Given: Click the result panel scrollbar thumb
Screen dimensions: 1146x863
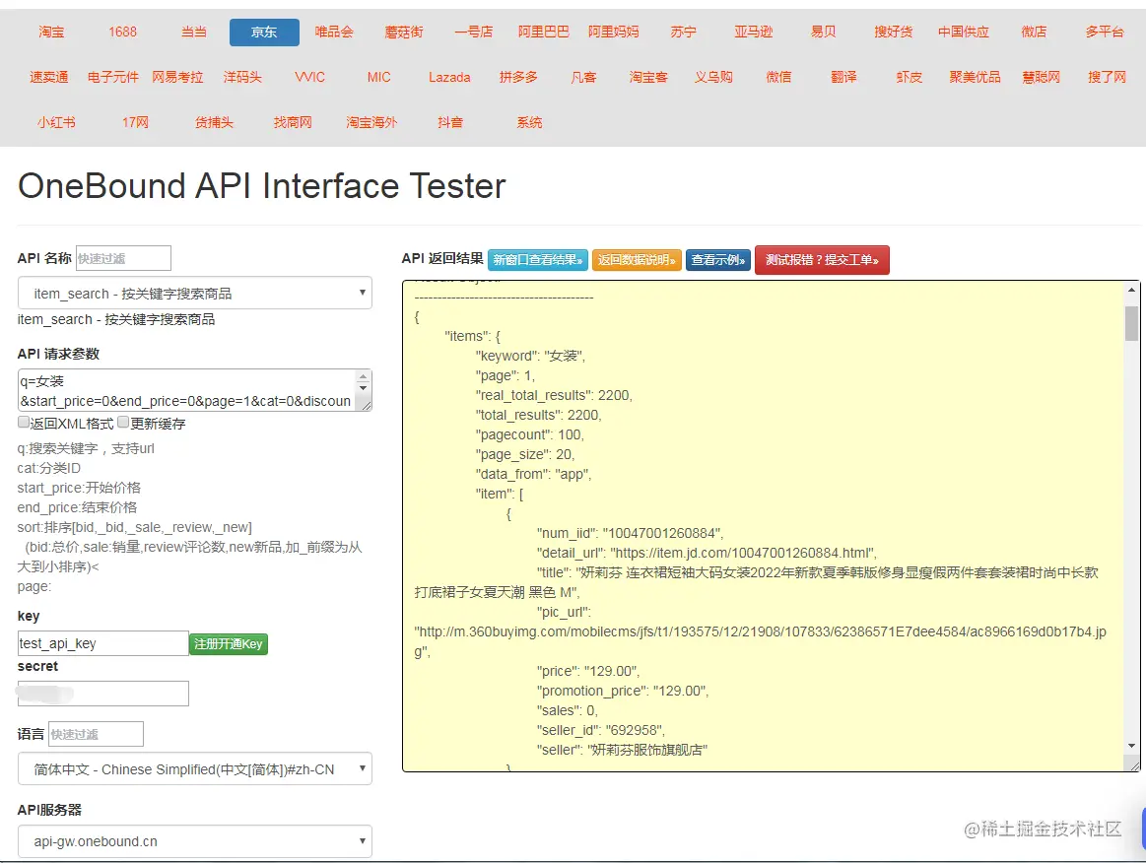Looking at the screenshot, I should click(1131, 324).
